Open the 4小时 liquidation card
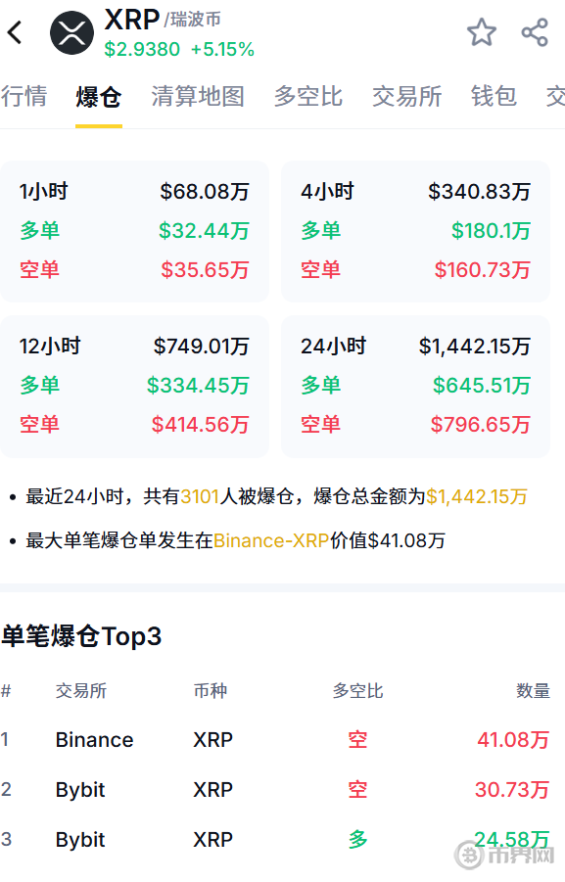 [x=415, y=231]
